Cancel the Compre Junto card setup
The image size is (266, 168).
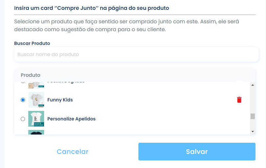pyautogui.click(x=72, y=152)
